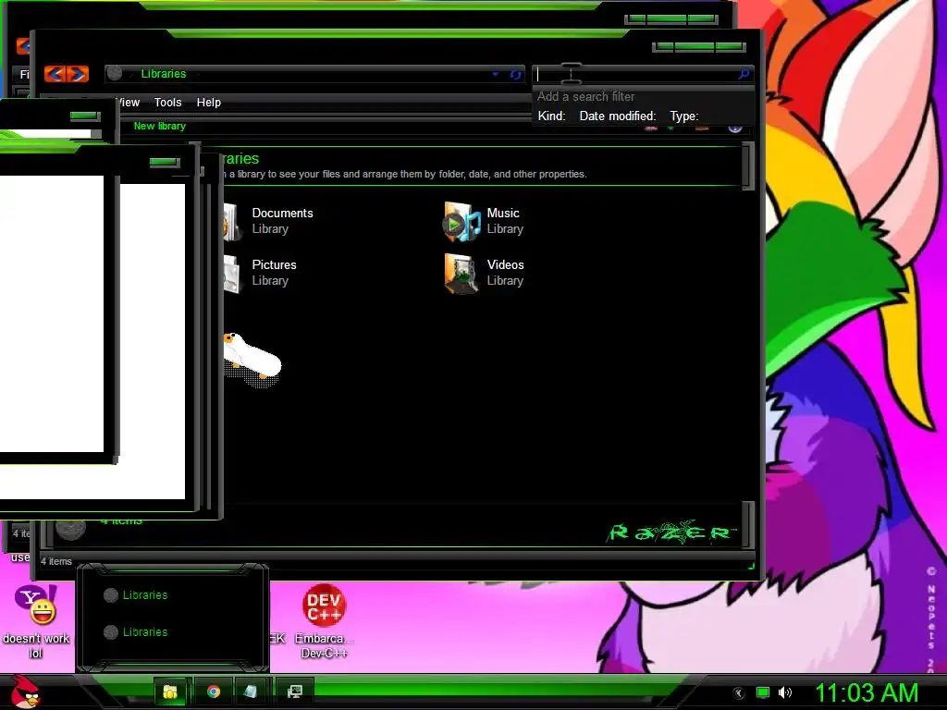This screenshot has width=947, height=710.
Task: Click the Back arrow of the rear window
Action: [x=22, y=46]
